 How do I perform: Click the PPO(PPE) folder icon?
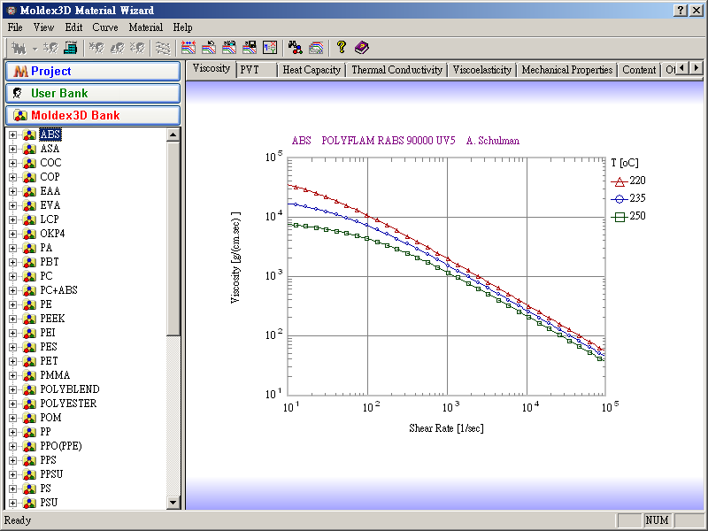pyautogui.click(x=29, y=446)
